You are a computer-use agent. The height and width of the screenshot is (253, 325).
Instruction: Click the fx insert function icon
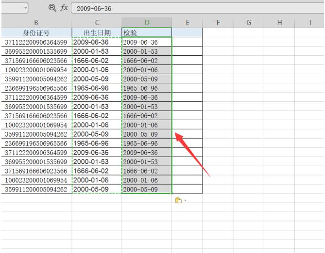pos(64,8)
